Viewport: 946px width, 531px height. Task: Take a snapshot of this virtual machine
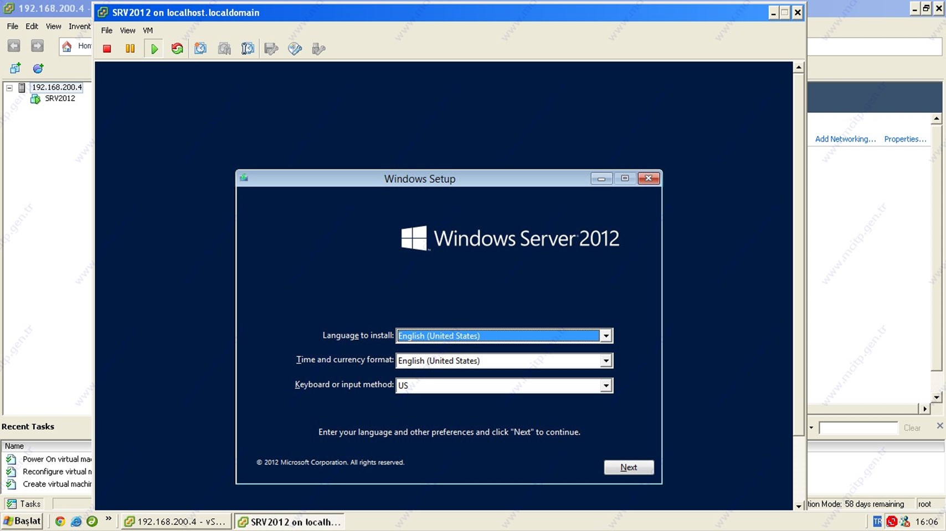pyautogui.click(x=200, y=49)
